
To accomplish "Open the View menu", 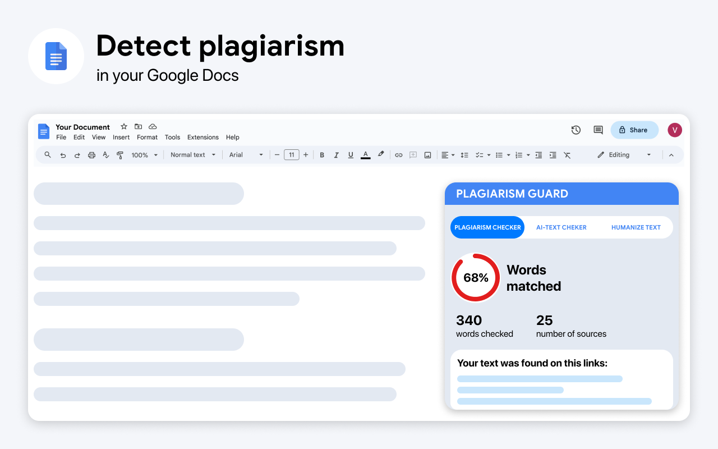I will pos(99,138).
